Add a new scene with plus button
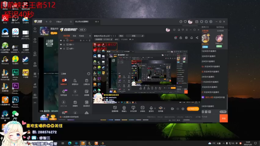The width and height of the screenshot is (260, 146). [x=90, y=36]
